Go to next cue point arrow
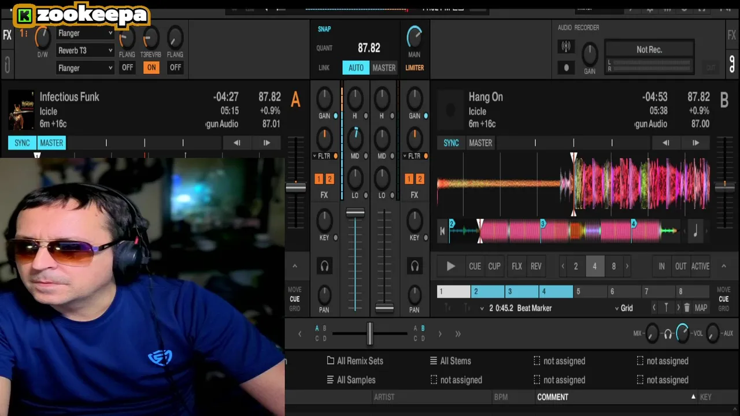The image size is (740, 416). [x=678, y=308]
